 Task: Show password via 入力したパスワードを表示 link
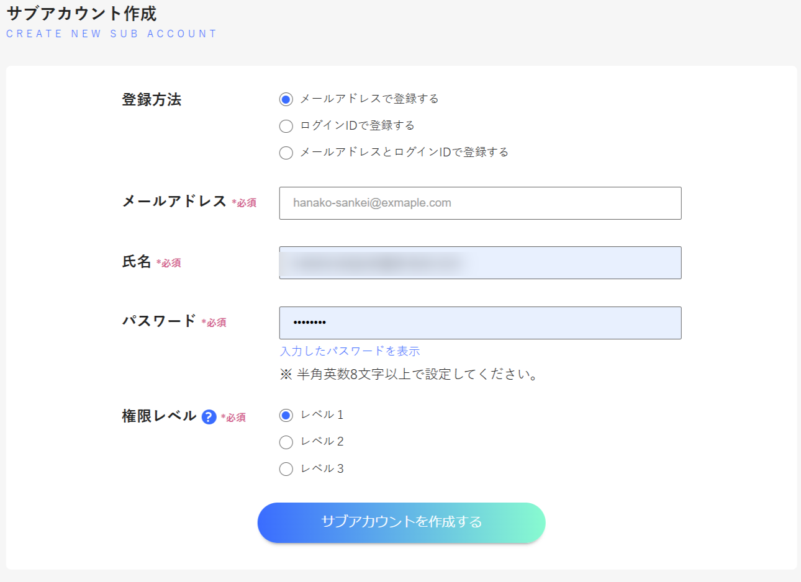(350, 351)
